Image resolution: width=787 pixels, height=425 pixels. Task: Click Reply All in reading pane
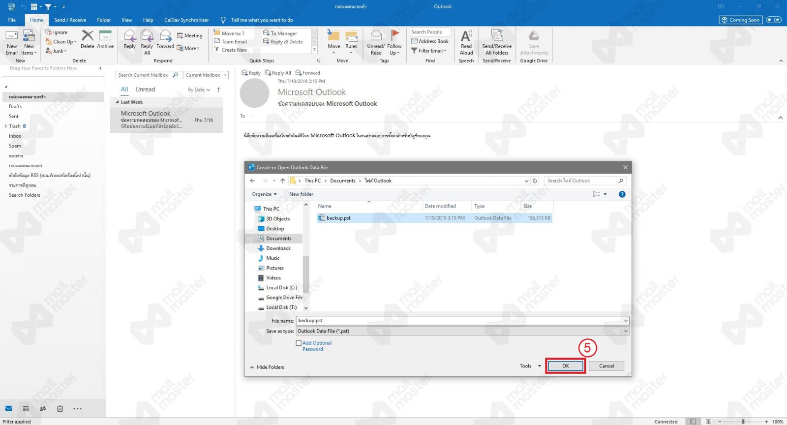(x=278, y=73)
